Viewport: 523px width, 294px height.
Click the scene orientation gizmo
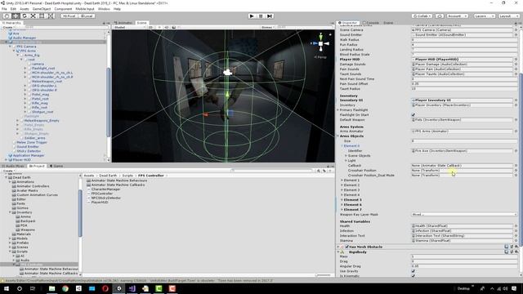[320, 43]
